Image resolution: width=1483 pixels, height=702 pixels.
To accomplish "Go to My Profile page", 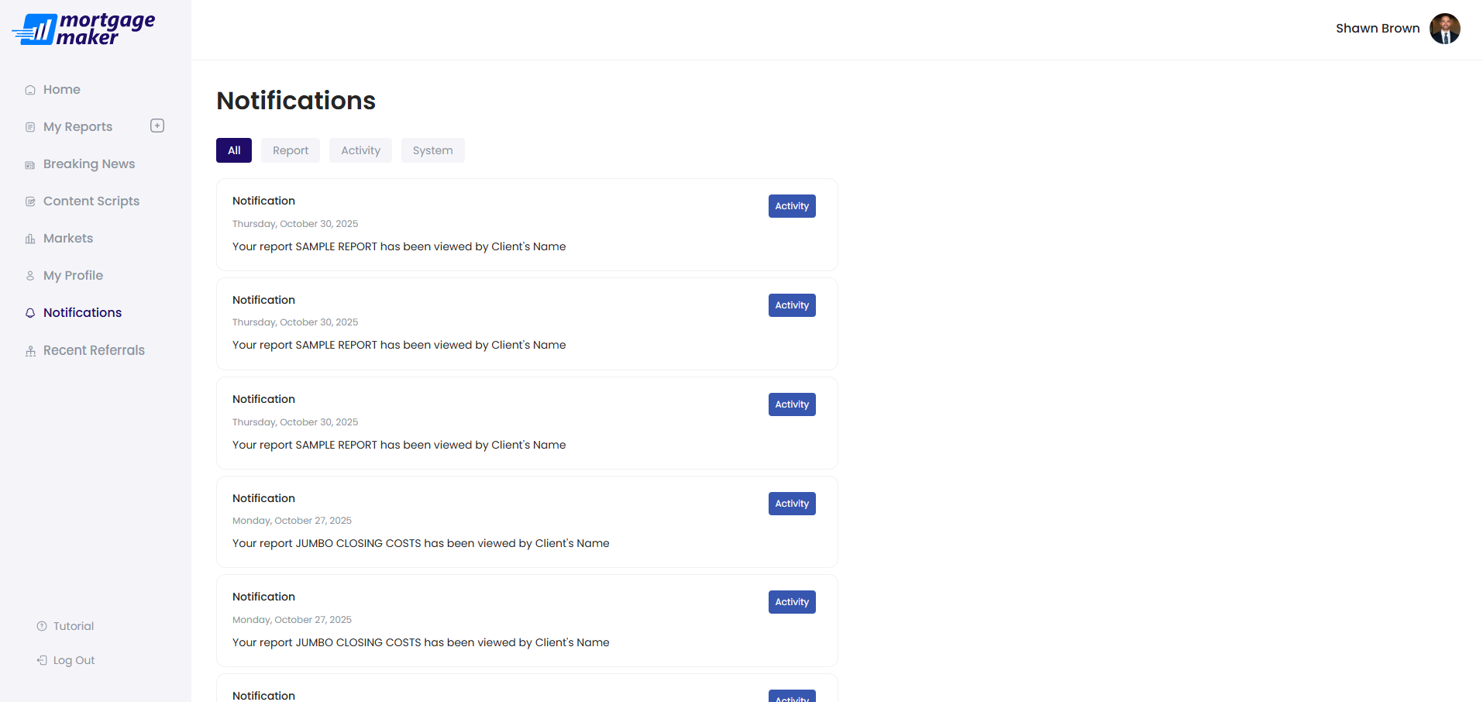I will point(73,276).
